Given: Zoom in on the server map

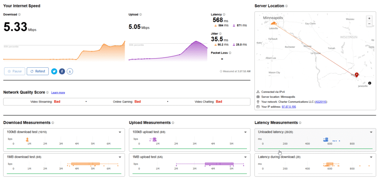Looking at the screenshot, I should coord(369,18).
